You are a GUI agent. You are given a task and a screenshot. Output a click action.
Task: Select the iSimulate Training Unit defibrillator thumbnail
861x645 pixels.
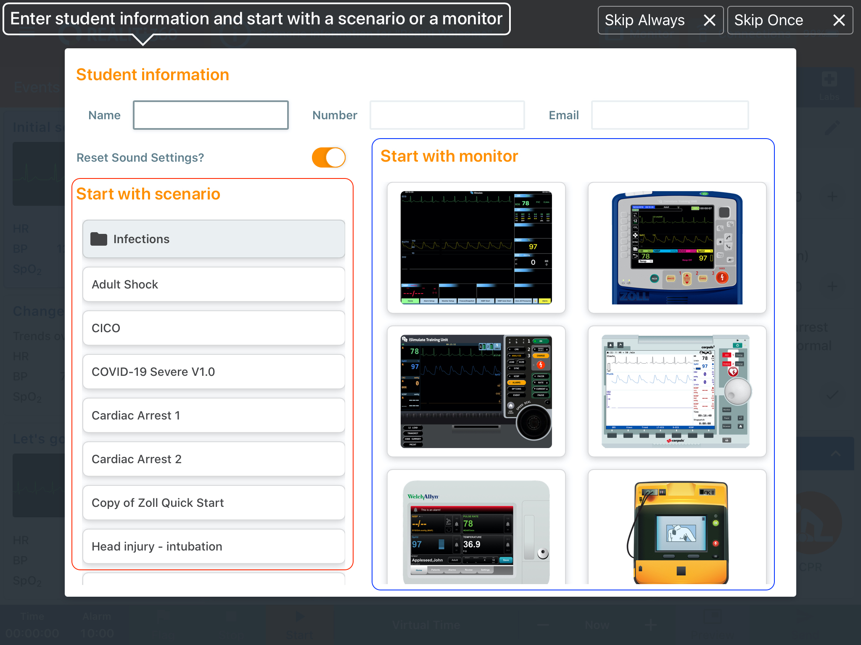pyautogui.click(x=476, y=391)
